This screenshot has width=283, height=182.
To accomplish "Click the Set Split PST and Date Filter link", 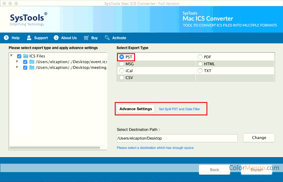I will point(179,109).
